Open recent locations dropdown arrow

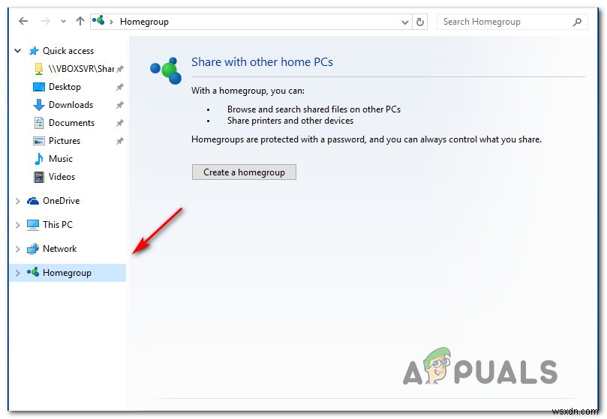[63, 22]
